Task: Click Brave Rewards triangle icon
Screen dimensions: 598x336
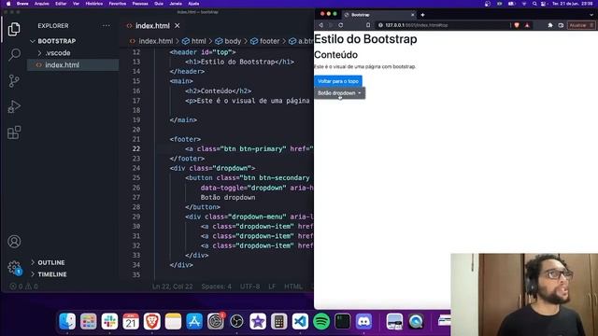Action: point(527,25)
